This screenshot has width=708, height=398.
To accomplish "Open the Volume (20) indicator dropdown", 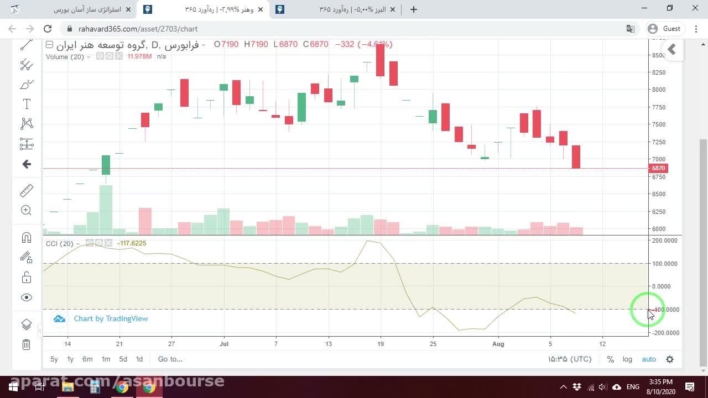I will pyautogui.click(x=88, y=57).
